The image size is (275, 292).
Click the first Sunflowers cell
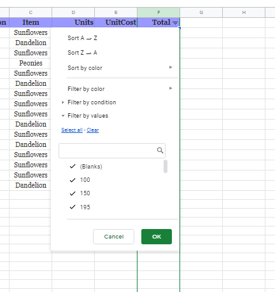31,32
